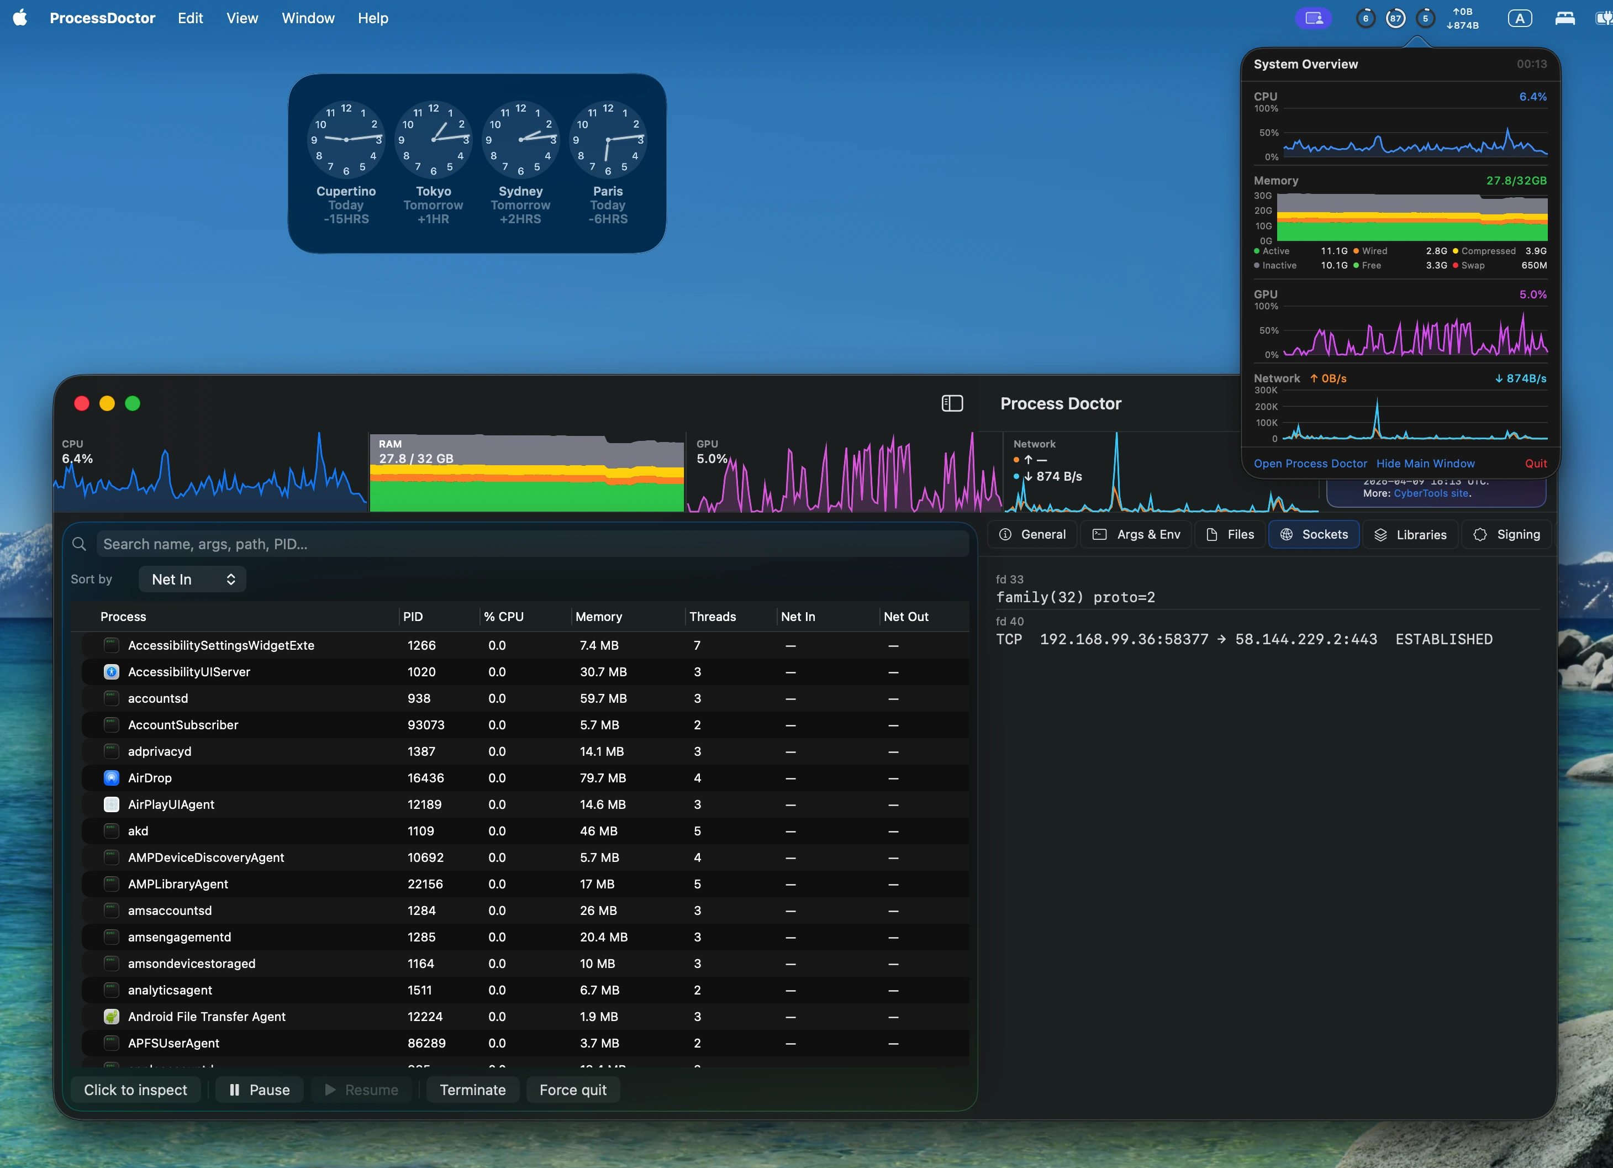Viewport: 1613px width, 1168px height.
Task: Switch to the Files tab
Action: click(1230, 534)
